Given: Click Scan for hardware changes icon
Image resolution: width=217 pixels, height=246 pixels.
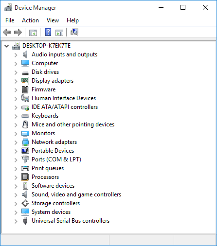Looking at the screenshot, I should click(74, 32).
